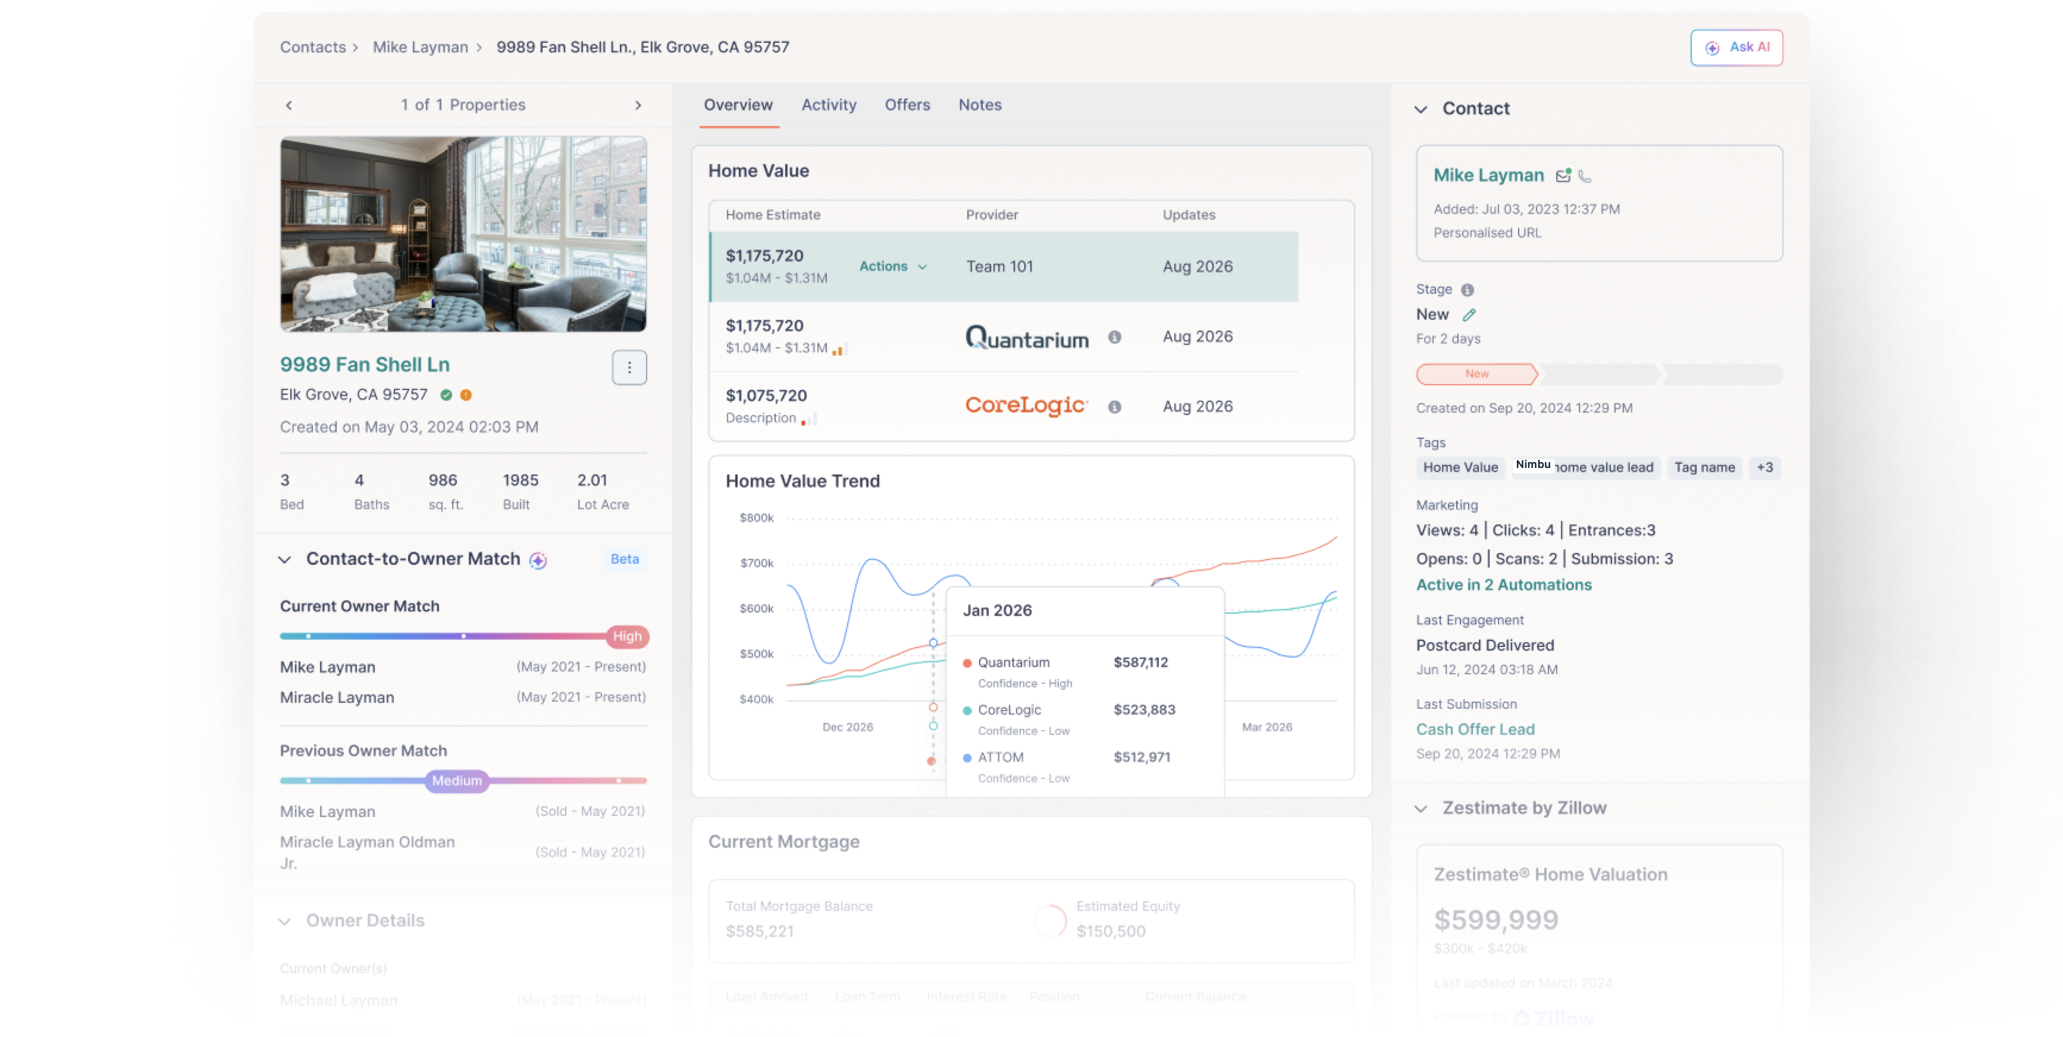
Task: Edit the New stage with pencil icon
Action: (x=1469, y=315)
